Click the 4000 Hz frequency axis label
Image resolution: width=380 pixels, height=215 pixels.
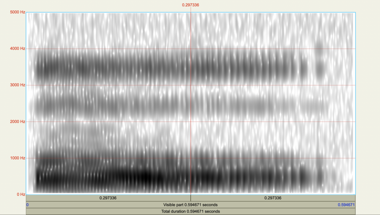[17, 49]
